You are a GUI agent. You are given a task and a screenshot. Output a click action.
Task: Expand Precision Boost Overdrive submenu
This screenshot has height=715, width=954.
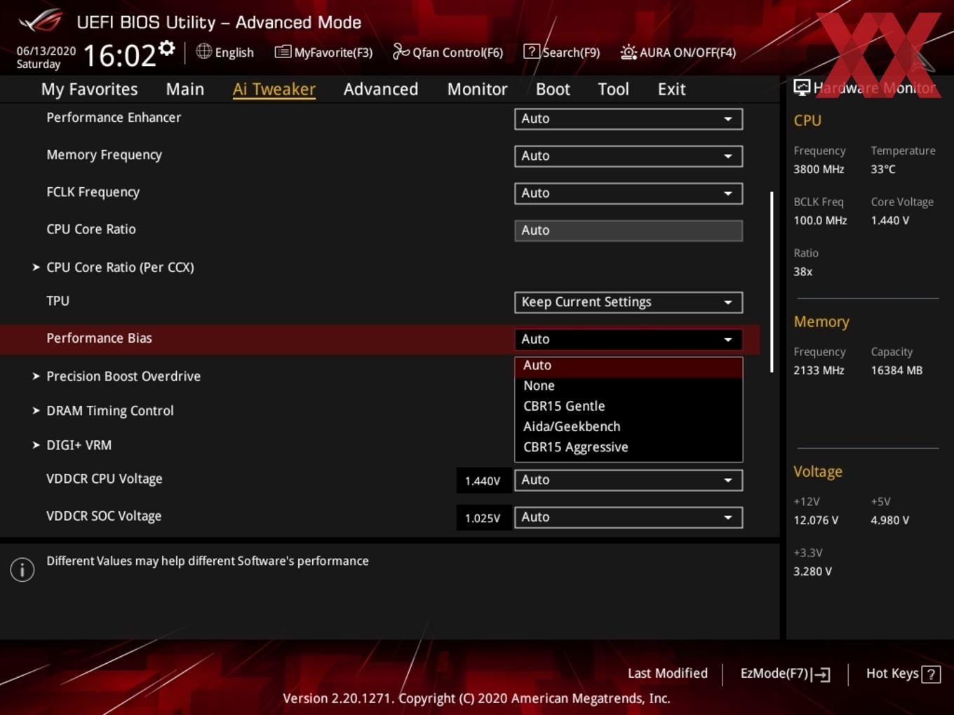pos(116,376)
